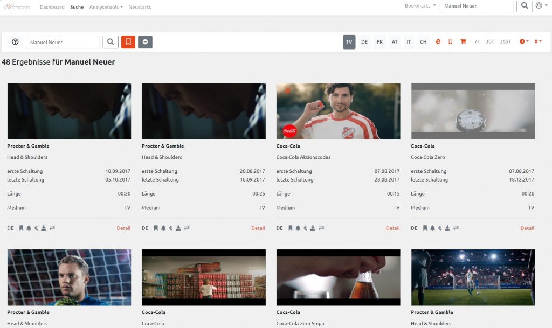Viewport: 552px width, 328px height.
Task: Click the top navigation search input field
Action: tap(477, 6)
